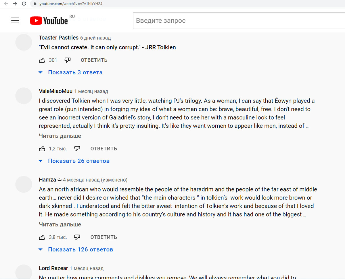Read more of Hamza's comment
Screen dimensions: 345x279
click(x=60, y=224)
